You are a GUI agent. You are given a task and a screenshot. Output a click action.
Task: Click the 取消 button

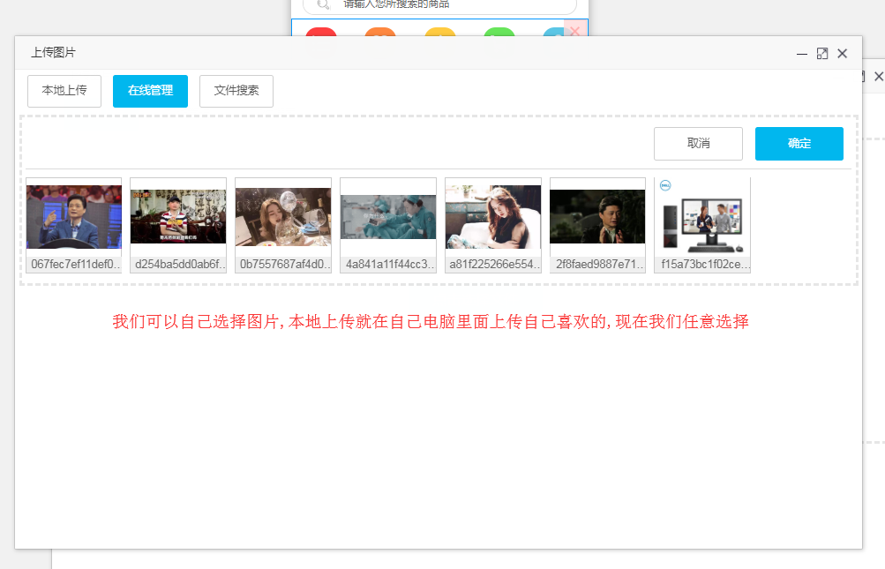(698, 144)
